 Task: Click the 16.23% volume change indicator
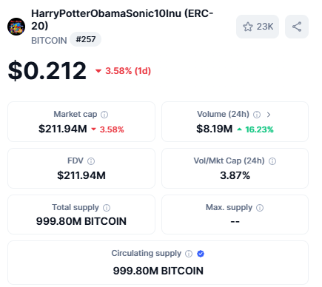click(x=255, y=129)
